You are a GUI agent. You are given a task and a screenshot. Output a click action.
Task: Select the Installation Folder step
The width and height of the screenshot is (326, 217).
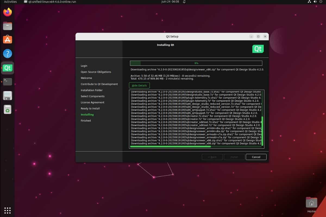tap(92, 90)
